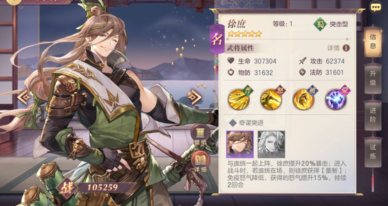Open the chat bubble icon
Image resolution: width=388 pixels, height=206 pixels.
click(376, 7)
